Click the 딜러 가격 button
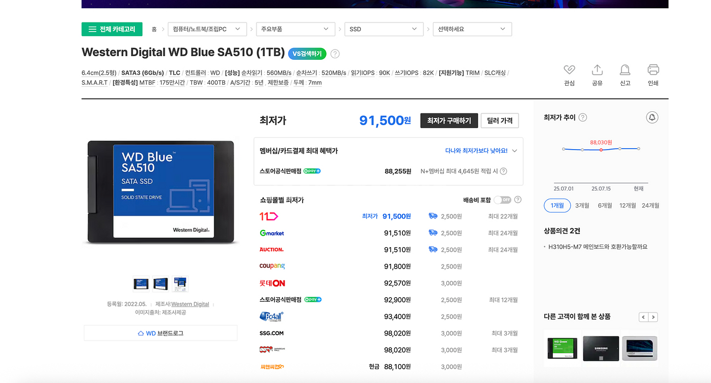The height and width of the screenshot is (383, 711). coord(500,121)
